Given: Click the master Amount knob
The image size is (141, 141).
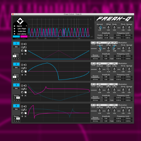Looking at the screenshot, I should coord(100,27).
